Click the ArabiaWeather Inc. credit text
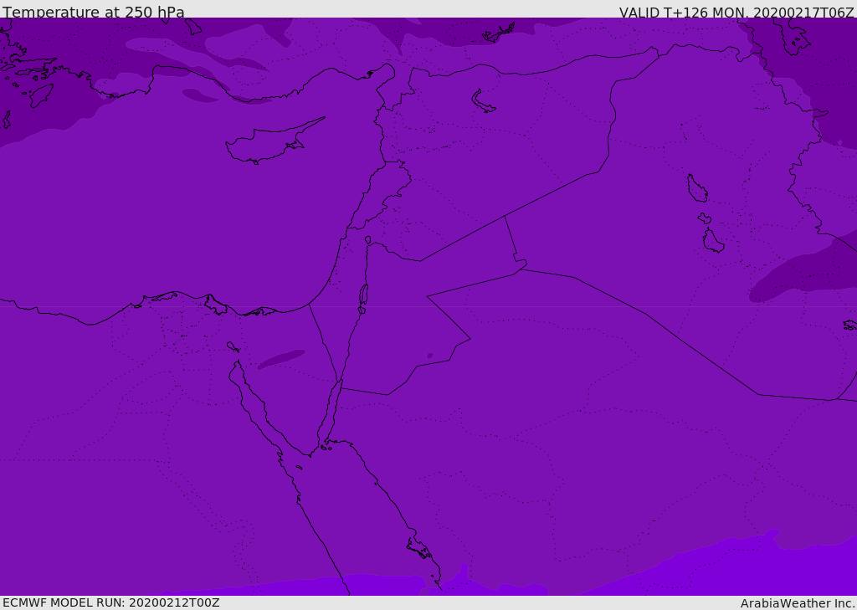 point(798,603)
